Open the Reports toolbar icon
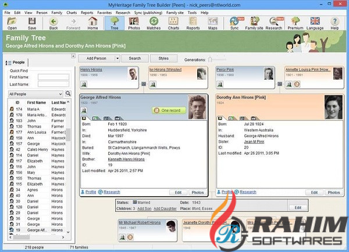 193,23
